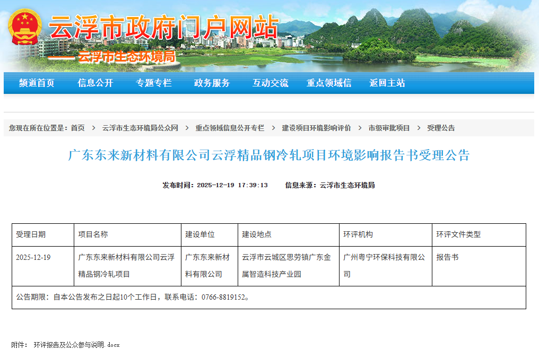Open 互动交流 navigation tab
The width and height of the screenshot is (539, 358).
coord(270,83)
